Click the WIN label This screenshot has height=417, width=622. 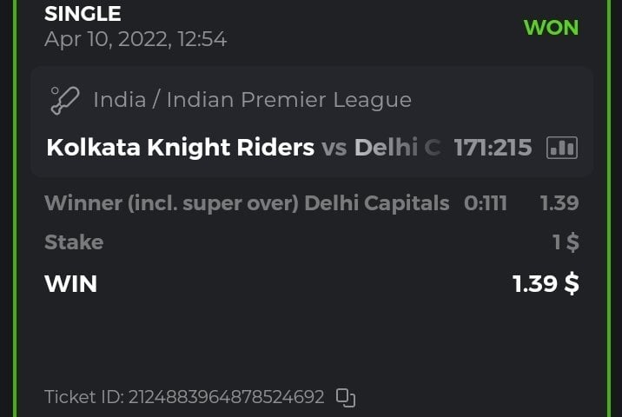point(71,283)
